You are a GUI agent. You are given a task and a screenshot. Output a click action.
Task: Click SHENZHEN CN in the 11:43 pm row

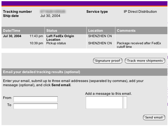[x=100, y=36]
